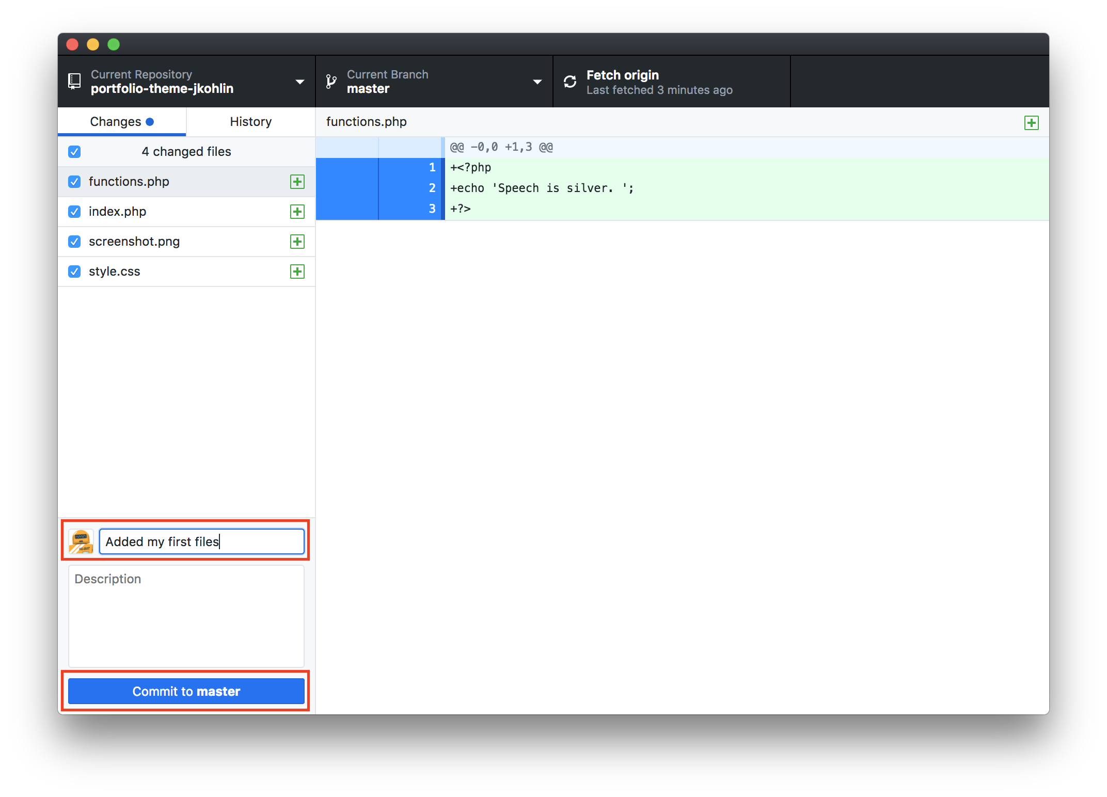The image size is (1107, 797).
Task: Click the added-file icon for index.php row
Action: point(297,212)
